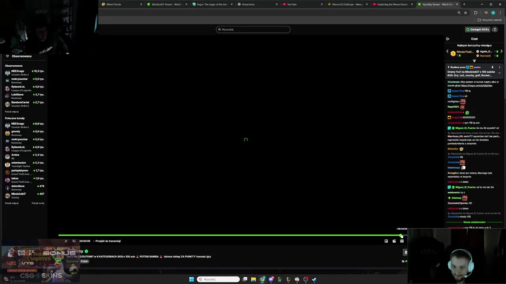Open File Explorer from taskbar
This screenshot has height=284, width=506.
(253, 279)
